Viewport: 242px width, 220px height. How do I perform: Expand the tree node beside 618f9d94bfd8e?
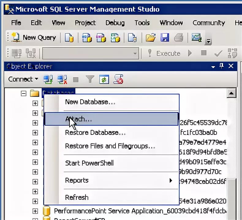tap(35, 152)
